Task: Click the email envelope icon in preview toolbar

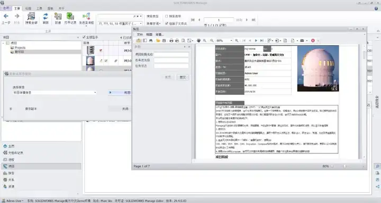Action: (302, 41)
